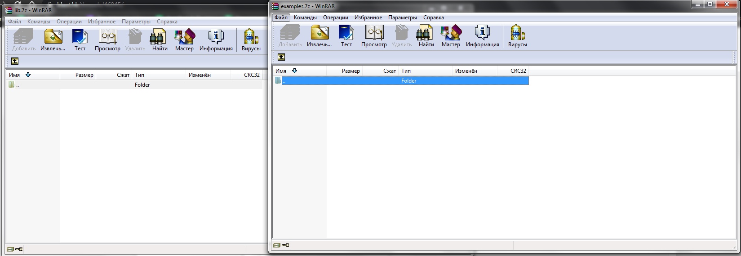Open Справка menu in lib.7z window
The image size is (741, 256).
point(167,22)
